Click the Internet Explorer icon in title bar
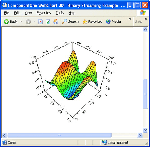Viewport: 150px width, 147px height. [4, 5]
